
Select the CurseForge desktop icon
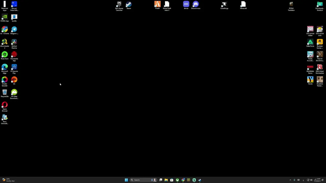coord(224,5)
